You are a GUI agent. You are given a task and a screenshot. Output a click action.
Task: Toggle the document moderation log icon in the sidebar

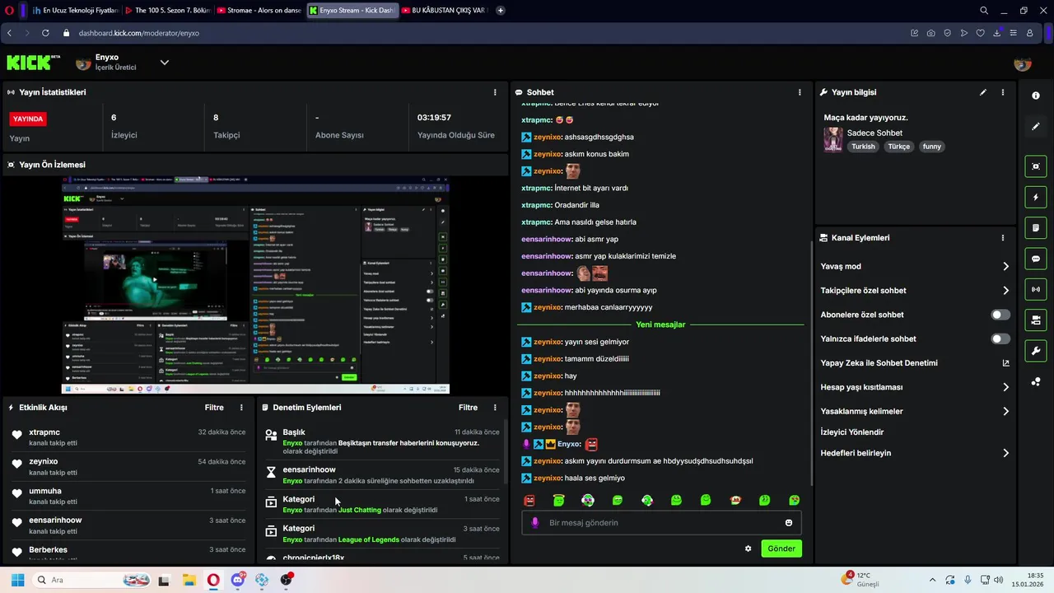pos(1035,227)
